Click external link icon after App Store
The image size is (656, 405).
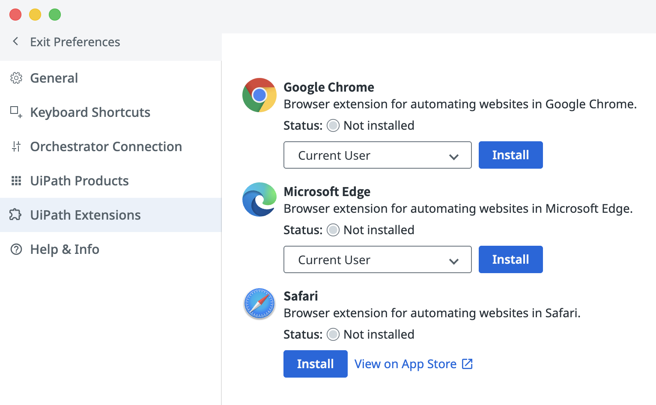point(467,364)
